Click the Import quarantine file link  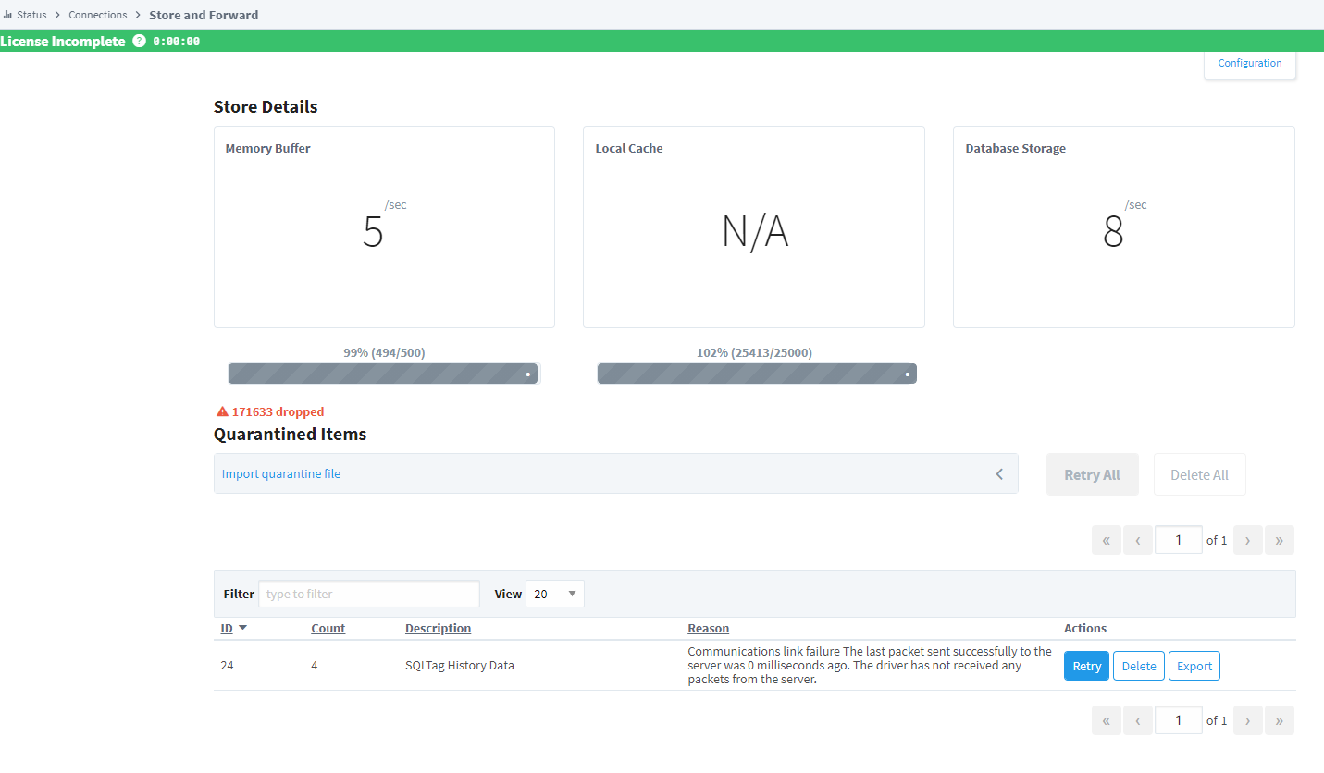(281, 473)
